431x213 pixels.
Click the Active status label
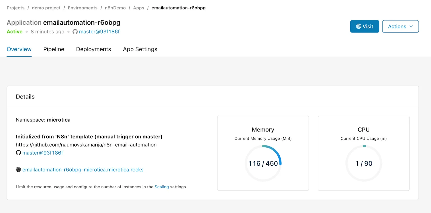[x=15, y=32]
